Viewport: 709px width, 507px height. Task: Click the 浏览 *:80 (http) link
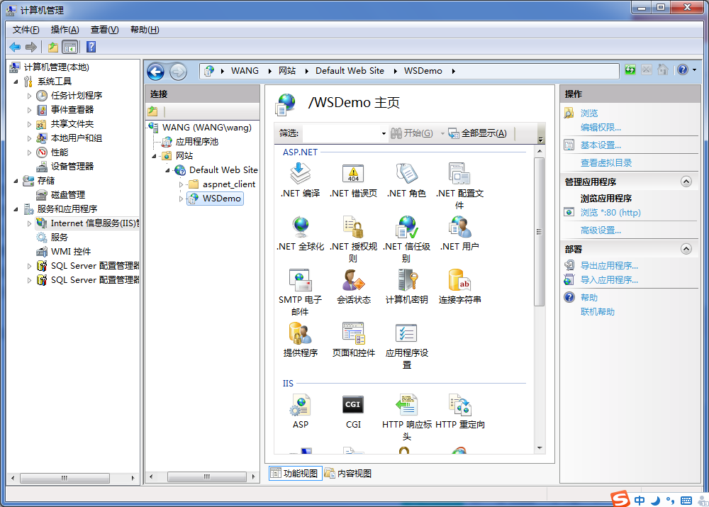tap(610, 213)
